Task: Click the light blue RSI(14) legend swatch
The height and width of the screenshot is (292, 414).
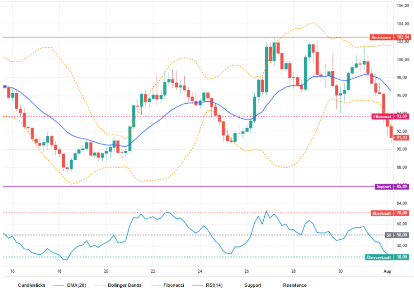Action: 197,285
